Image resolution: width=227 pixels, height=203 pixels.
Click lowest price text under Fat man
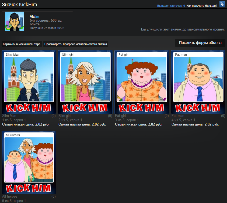pos(195,124)
